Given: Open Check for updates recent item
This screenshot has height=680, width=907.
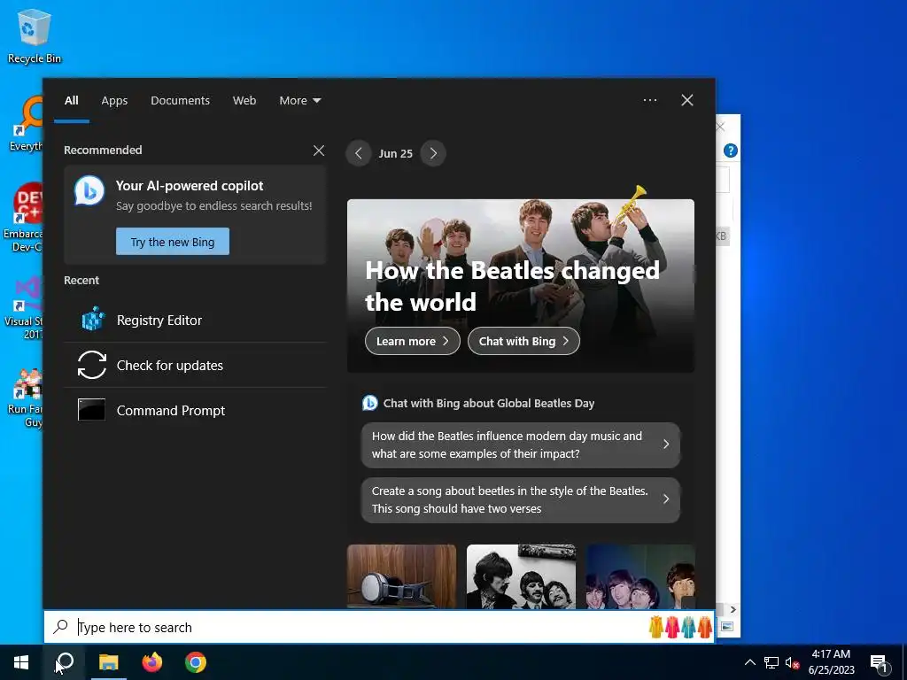Looking at the screenshot, I should [195, 365].
